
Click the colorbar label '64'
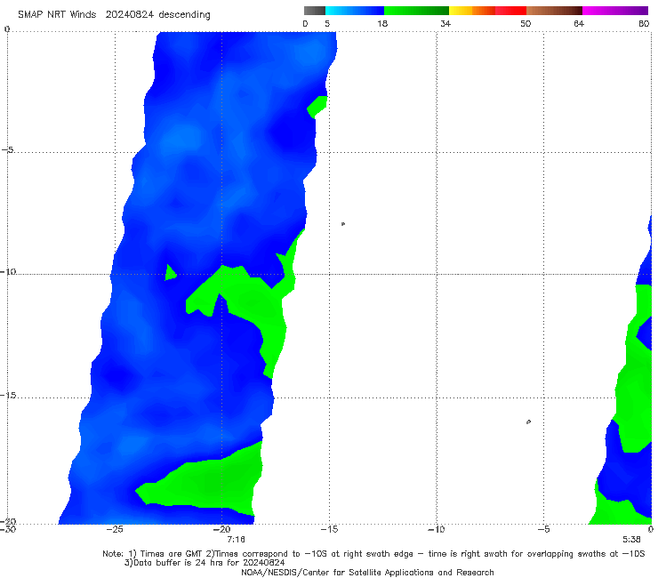tap(579, 23)
